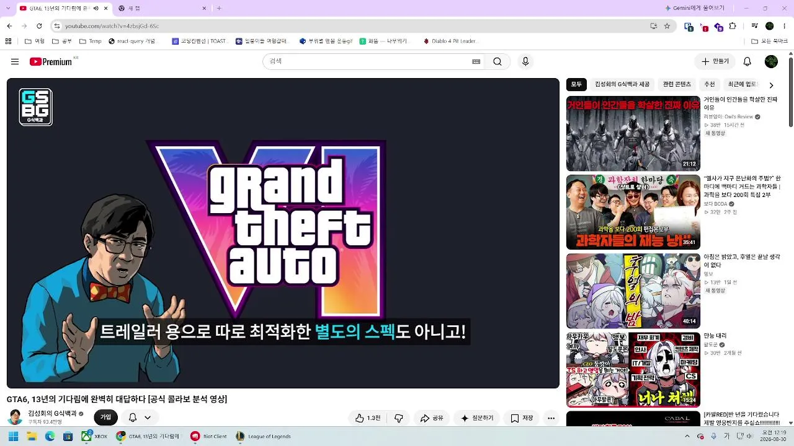Click the 질문하기 ask button
Screen dimensions: 794x446
(476, 418)
